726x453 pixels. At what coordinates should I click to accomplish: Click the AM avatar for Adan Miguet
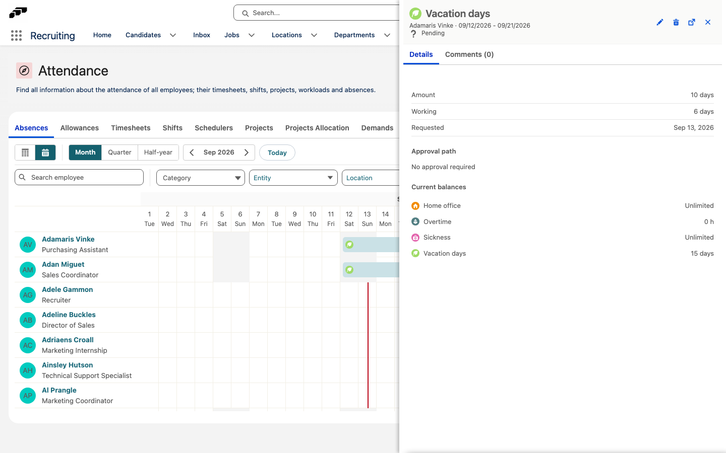28,270
